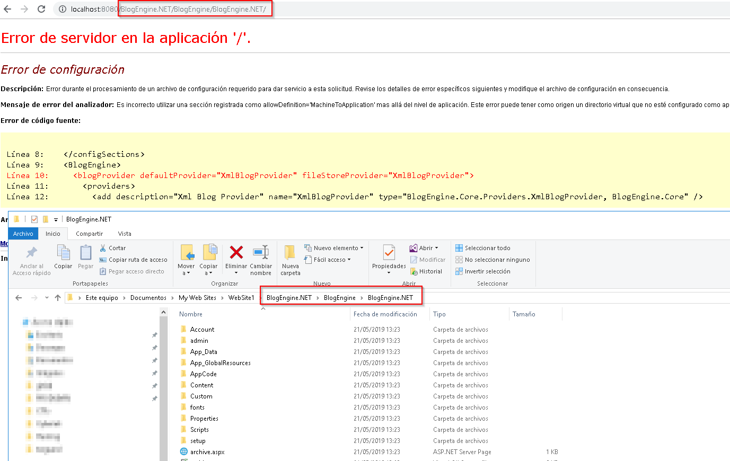Sort by the Nombre column header
The height and width of the screenshot is (461, 730).
[191, 314]
